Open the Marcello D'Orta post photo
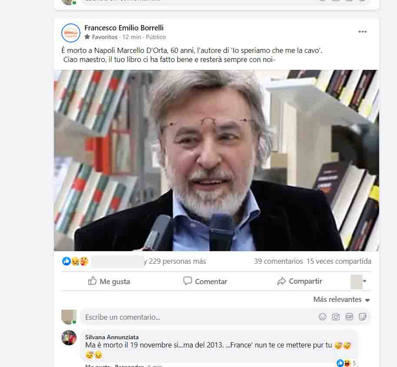Image resolution: width=397 pixels, height=367 pixels. coord(216,161)
